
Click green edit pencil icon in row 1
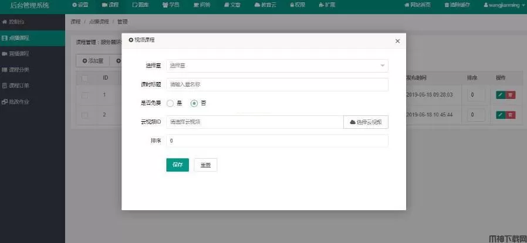[x=500, y=95]
